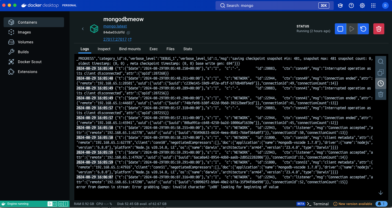Screen dimensions: 392x208
Task: Toggle log timestamps with the clock icon
Action: (x=381, y=83)
